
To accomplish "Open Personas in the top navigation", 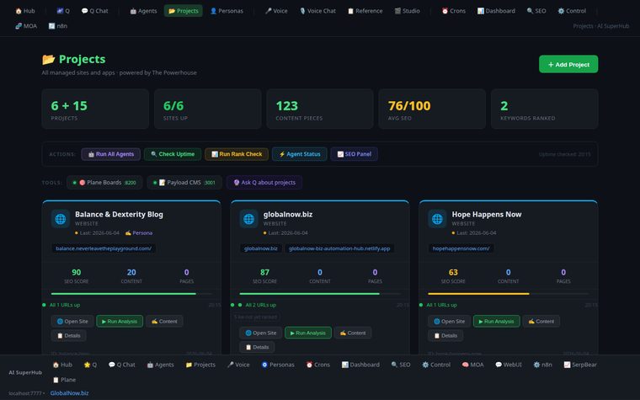I will (227, 11).
